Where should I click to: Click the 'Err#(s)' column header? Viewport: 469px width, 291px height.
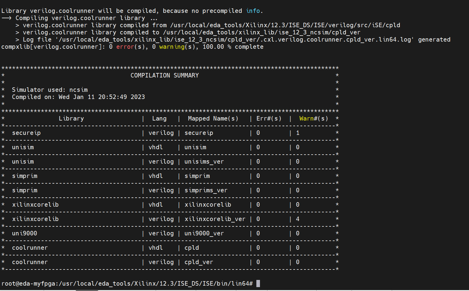point(269,118)
